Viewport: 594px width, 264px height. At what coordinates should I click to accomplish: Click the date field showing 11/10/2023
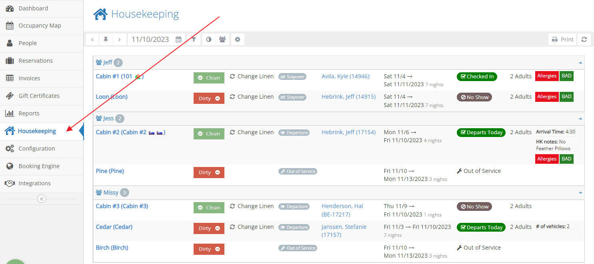pyautogui.click(x=150, y=40)
